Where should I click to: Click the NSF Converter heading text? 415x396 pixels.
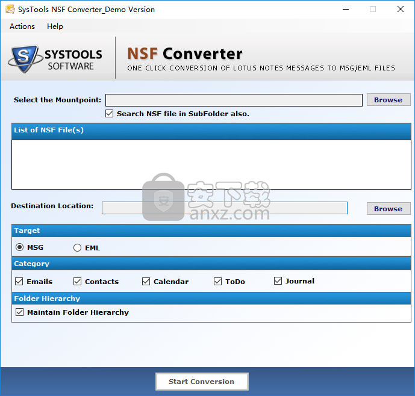pyautogui.click(x=185, y=54)
